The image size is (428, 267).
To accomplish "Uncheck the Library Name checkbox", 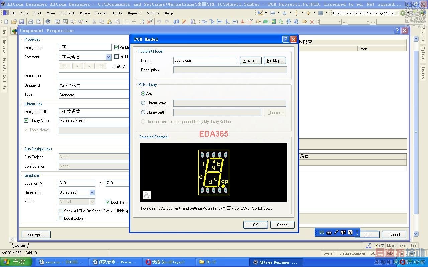I will coord(26,121).
